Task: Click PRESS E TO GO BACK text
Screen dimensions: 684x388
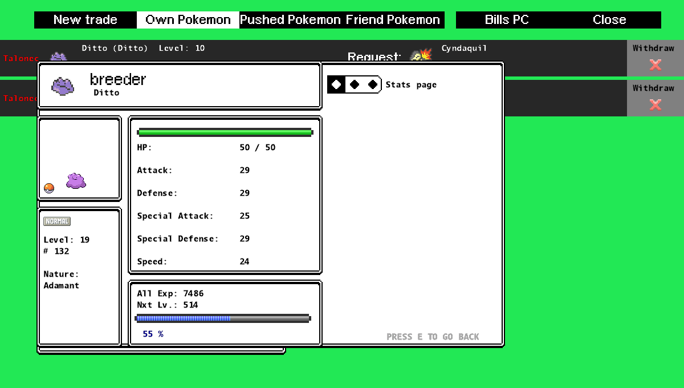Action: pyautogui.click(x=433, y=337)
